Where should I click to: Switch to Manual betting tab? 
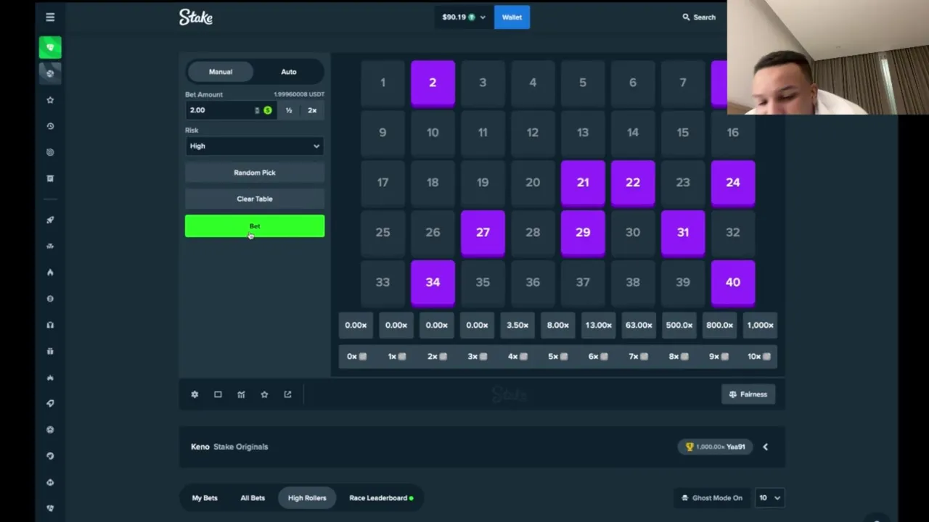tap(221, 72)
